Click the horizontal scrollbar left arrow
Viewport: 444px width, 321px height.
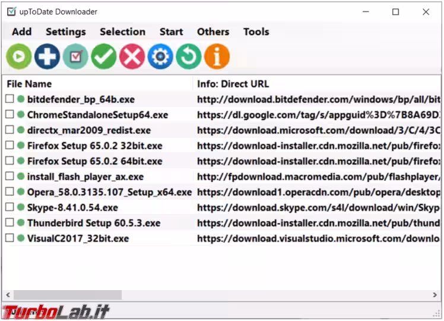coord(8,295)
